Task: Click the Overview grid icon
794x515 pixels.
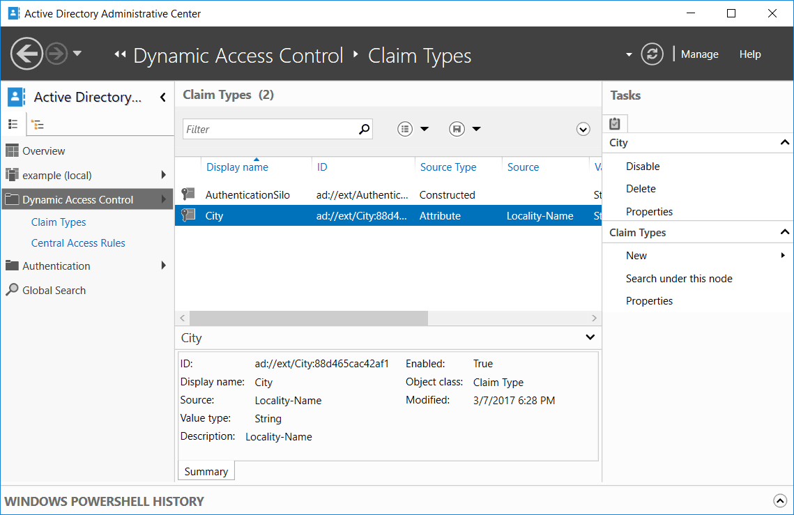Action: (12, 151)
